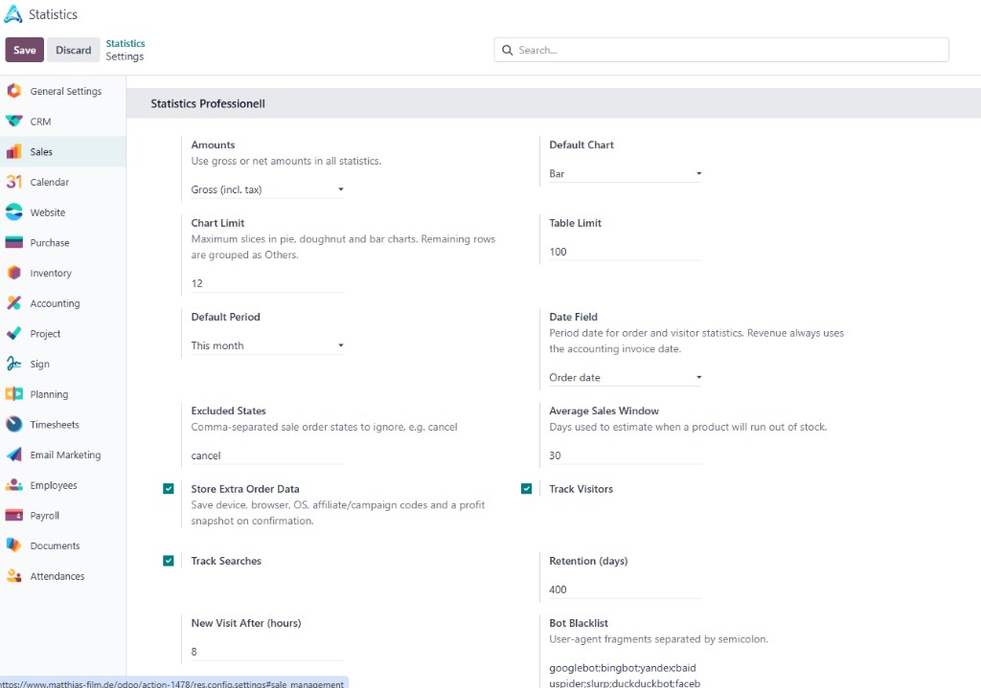Discard the settings changes
981x688 pixels.
coord(73,50)
